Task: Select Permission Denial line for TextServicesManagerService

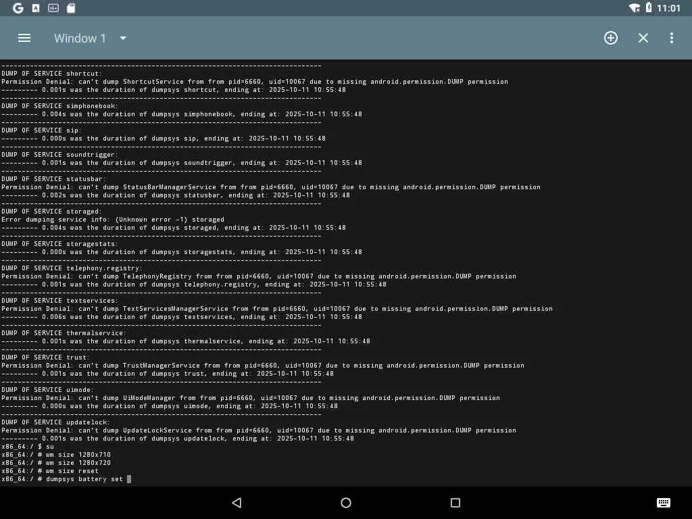Action: [277, 308]
